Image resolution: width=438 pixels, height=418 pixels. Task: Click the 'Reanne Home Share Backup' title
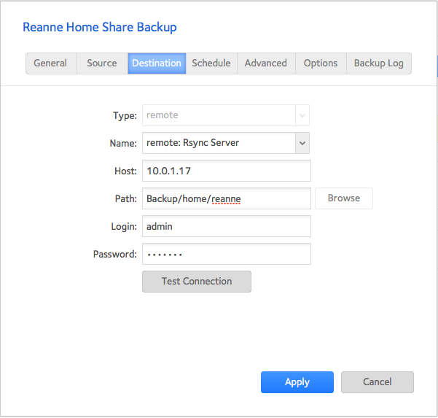pos(100,28)
